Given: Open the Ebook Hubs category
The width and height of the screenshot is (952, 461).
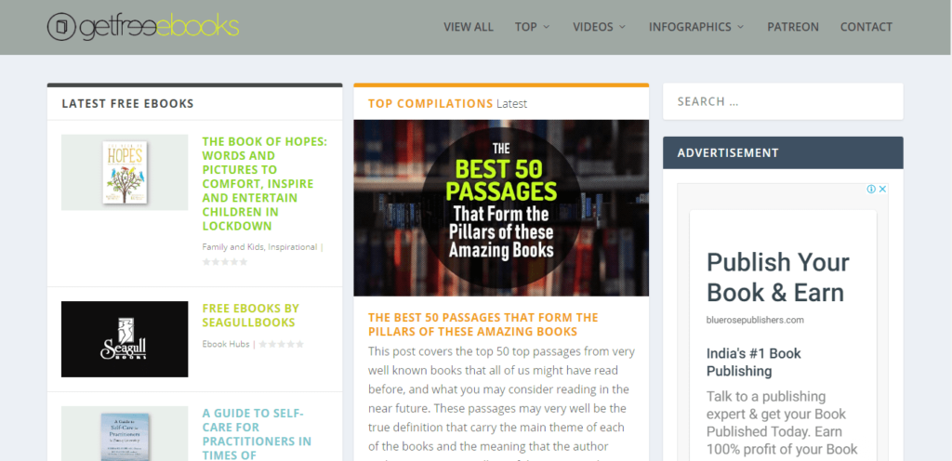Looking at the screenshot, I should point(226,344).
